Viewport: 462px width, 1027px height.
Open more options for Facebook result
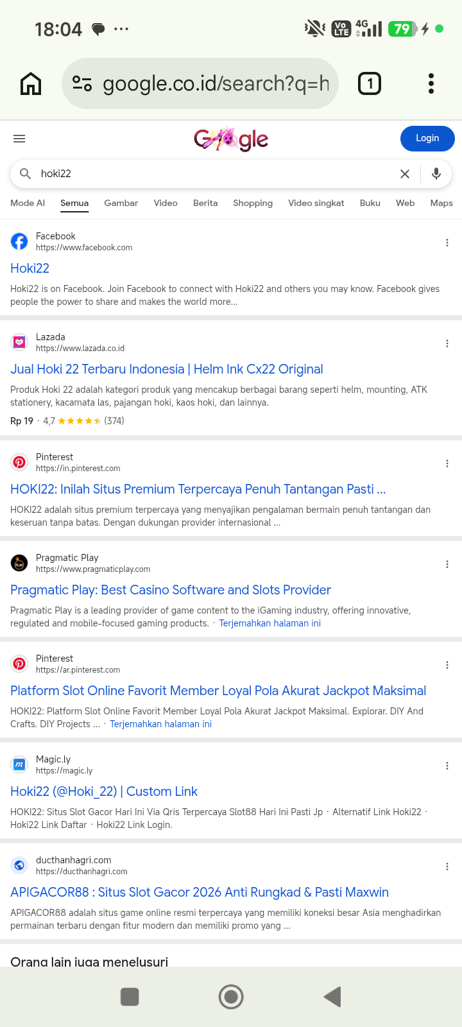[447, 243]
